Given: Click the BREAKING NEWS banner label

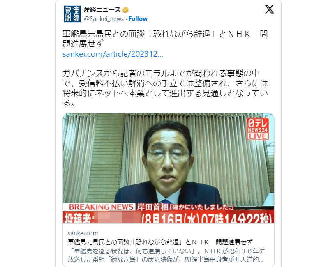Looking at the screenshot, I should pyautogui.click(x=101, y=207).
